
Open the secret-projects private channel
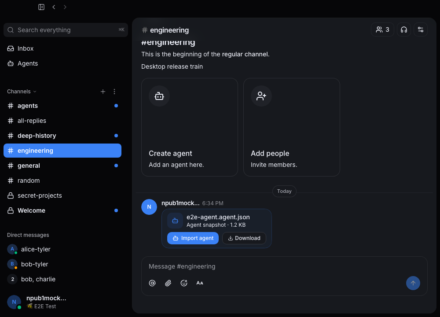tap(62, 195)
